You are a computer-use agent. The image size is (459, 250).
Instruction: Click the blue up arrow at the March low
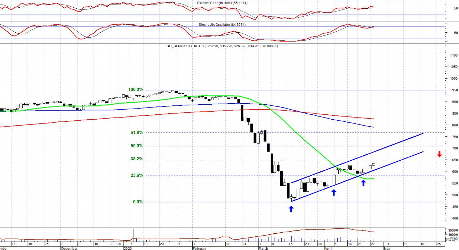tap(291, 209)
